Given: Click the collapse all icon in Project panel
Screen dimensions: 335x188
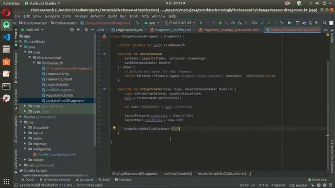Looking at the screenshot, I should (x=78, y=30).
